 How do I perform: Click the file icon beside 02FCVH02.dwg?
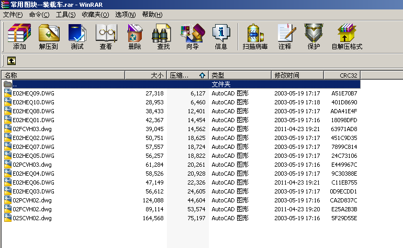pyautogui.click(x=8, y=209)
